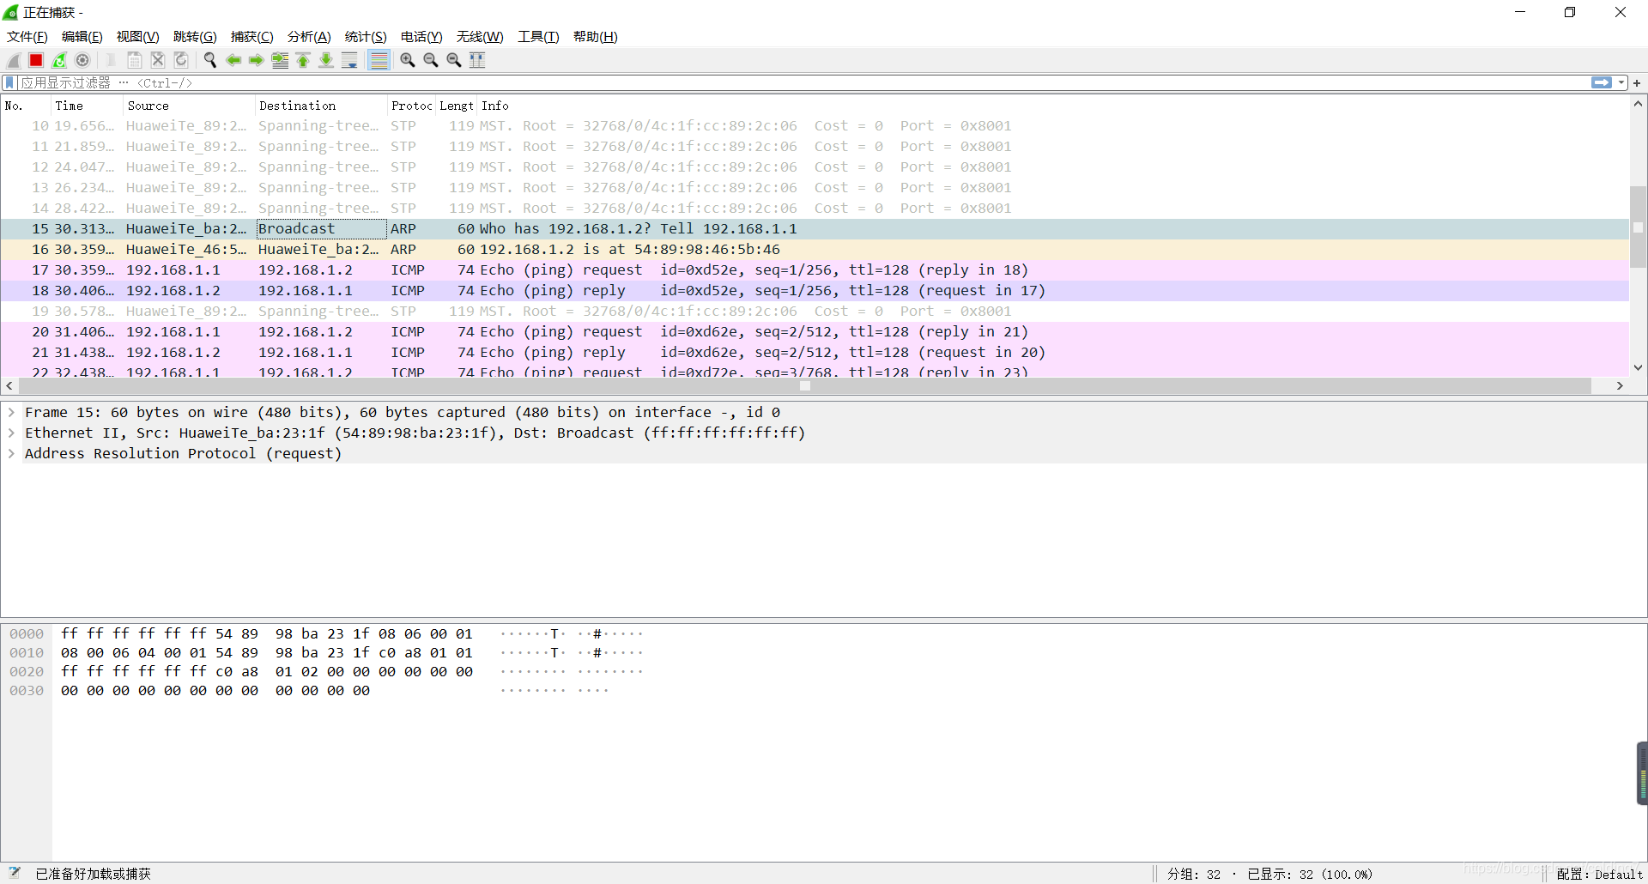
Task: Click the expert information icon in status bar
Action: (14, 873)
